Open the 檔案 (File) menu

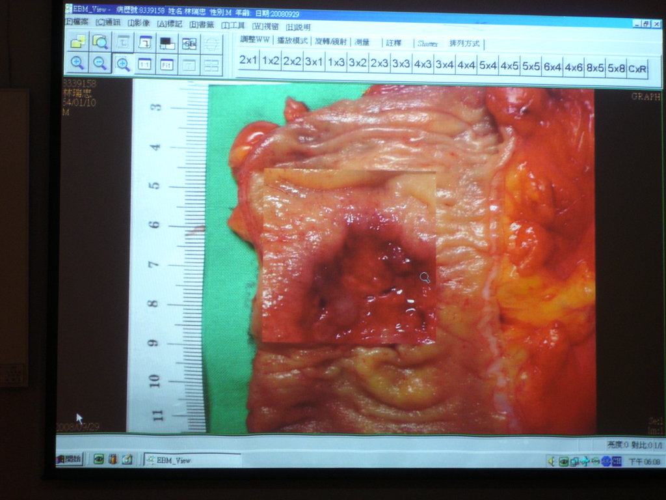77,23
